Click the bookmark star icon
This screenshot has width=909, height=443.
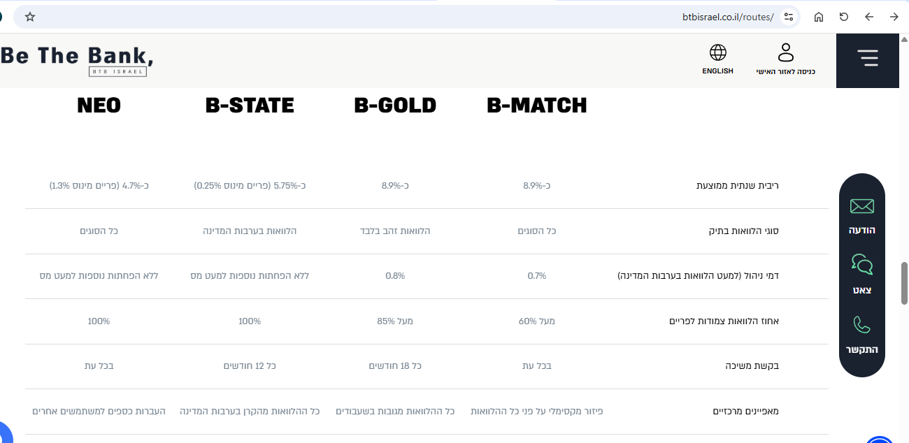(30, 17)
